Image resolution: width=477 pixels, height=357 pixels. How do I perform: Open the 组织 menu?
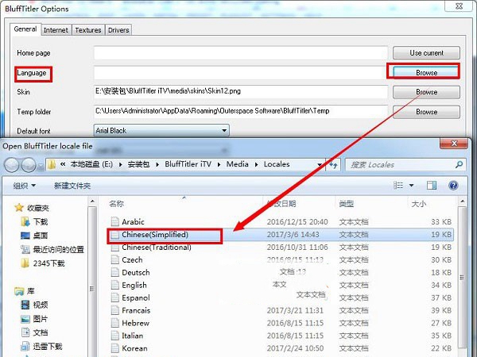click(25, 186)
